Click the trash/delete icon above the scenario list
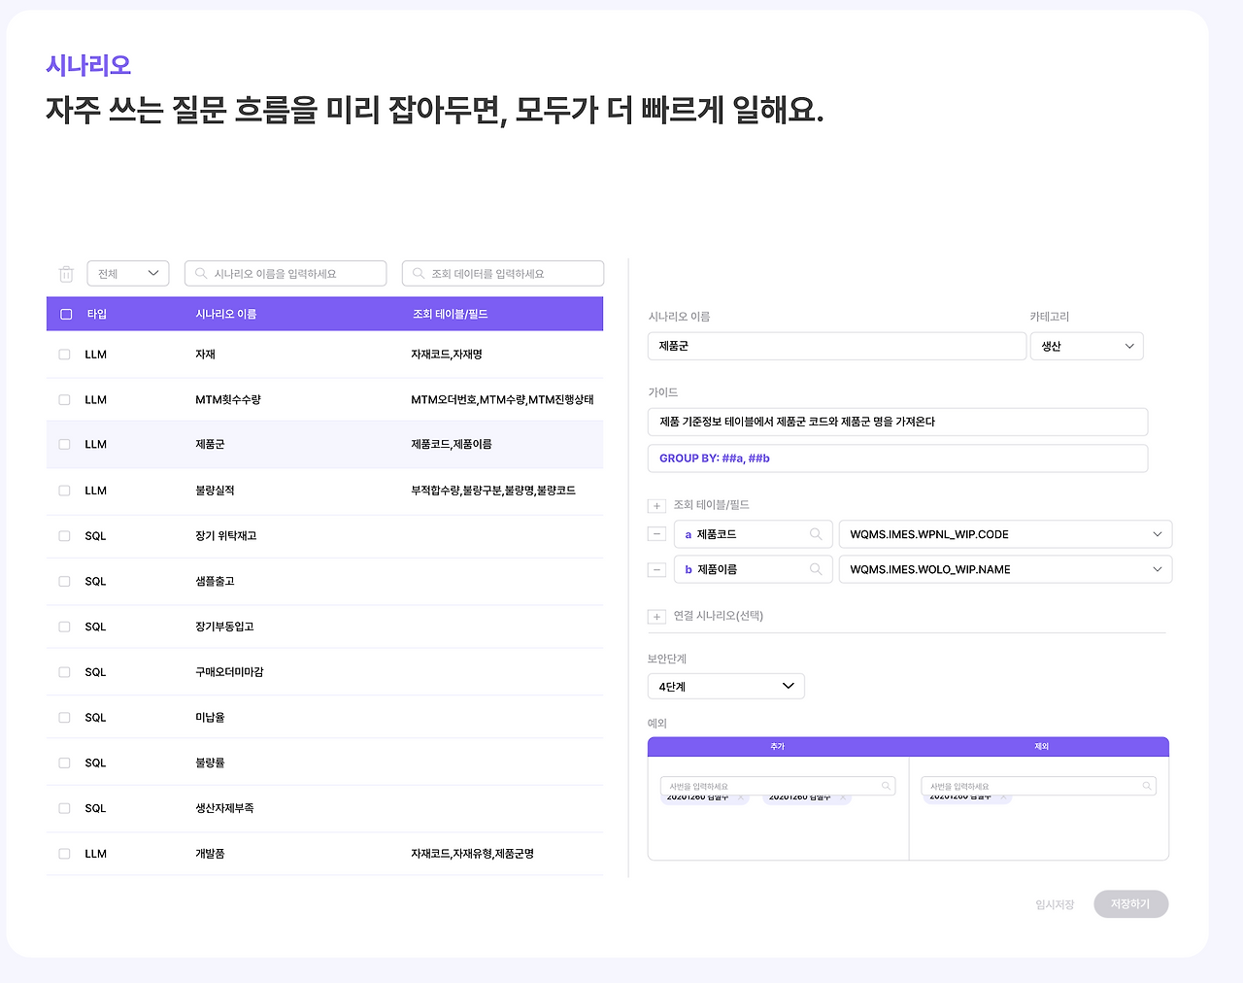 (66, 274)
